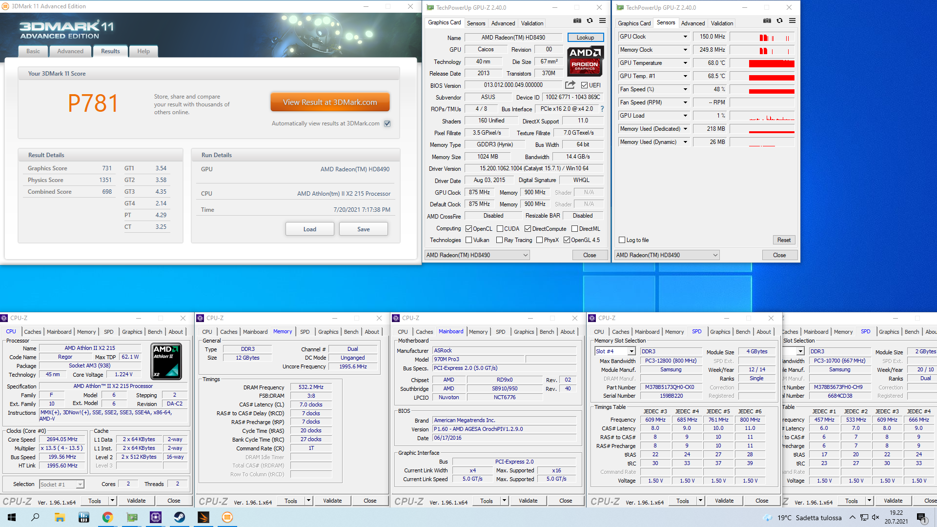Open GPU Clock sensor dropdown
The image size is (937, 527).
685,37
